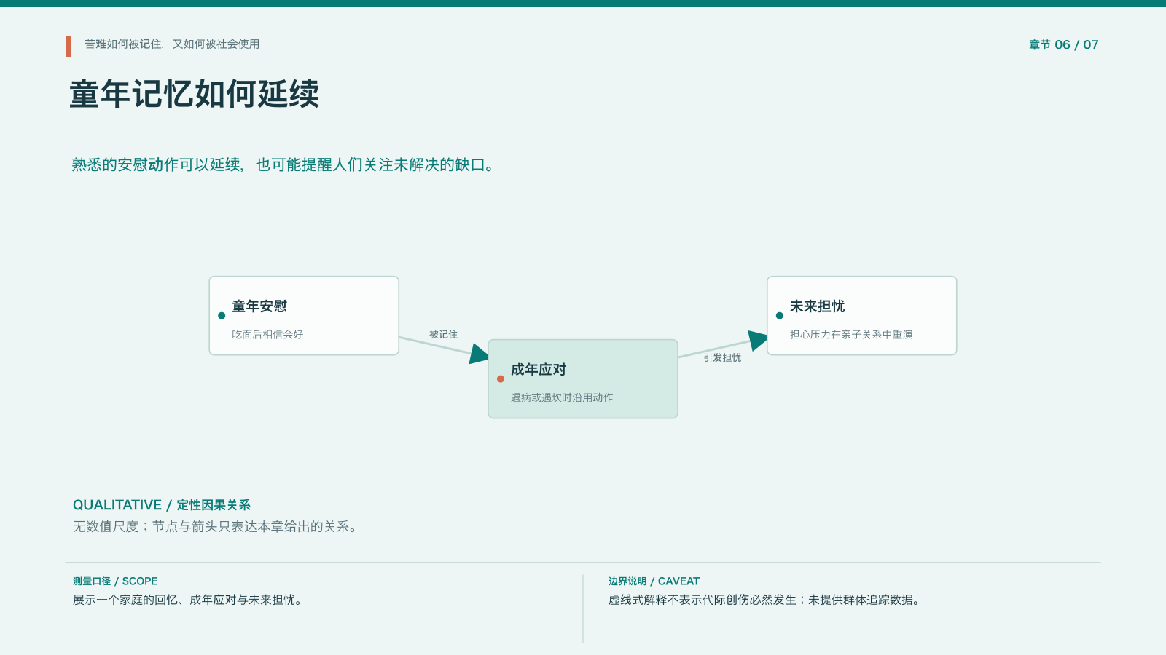Click the arrow label 引发担忧

[722, 358]
